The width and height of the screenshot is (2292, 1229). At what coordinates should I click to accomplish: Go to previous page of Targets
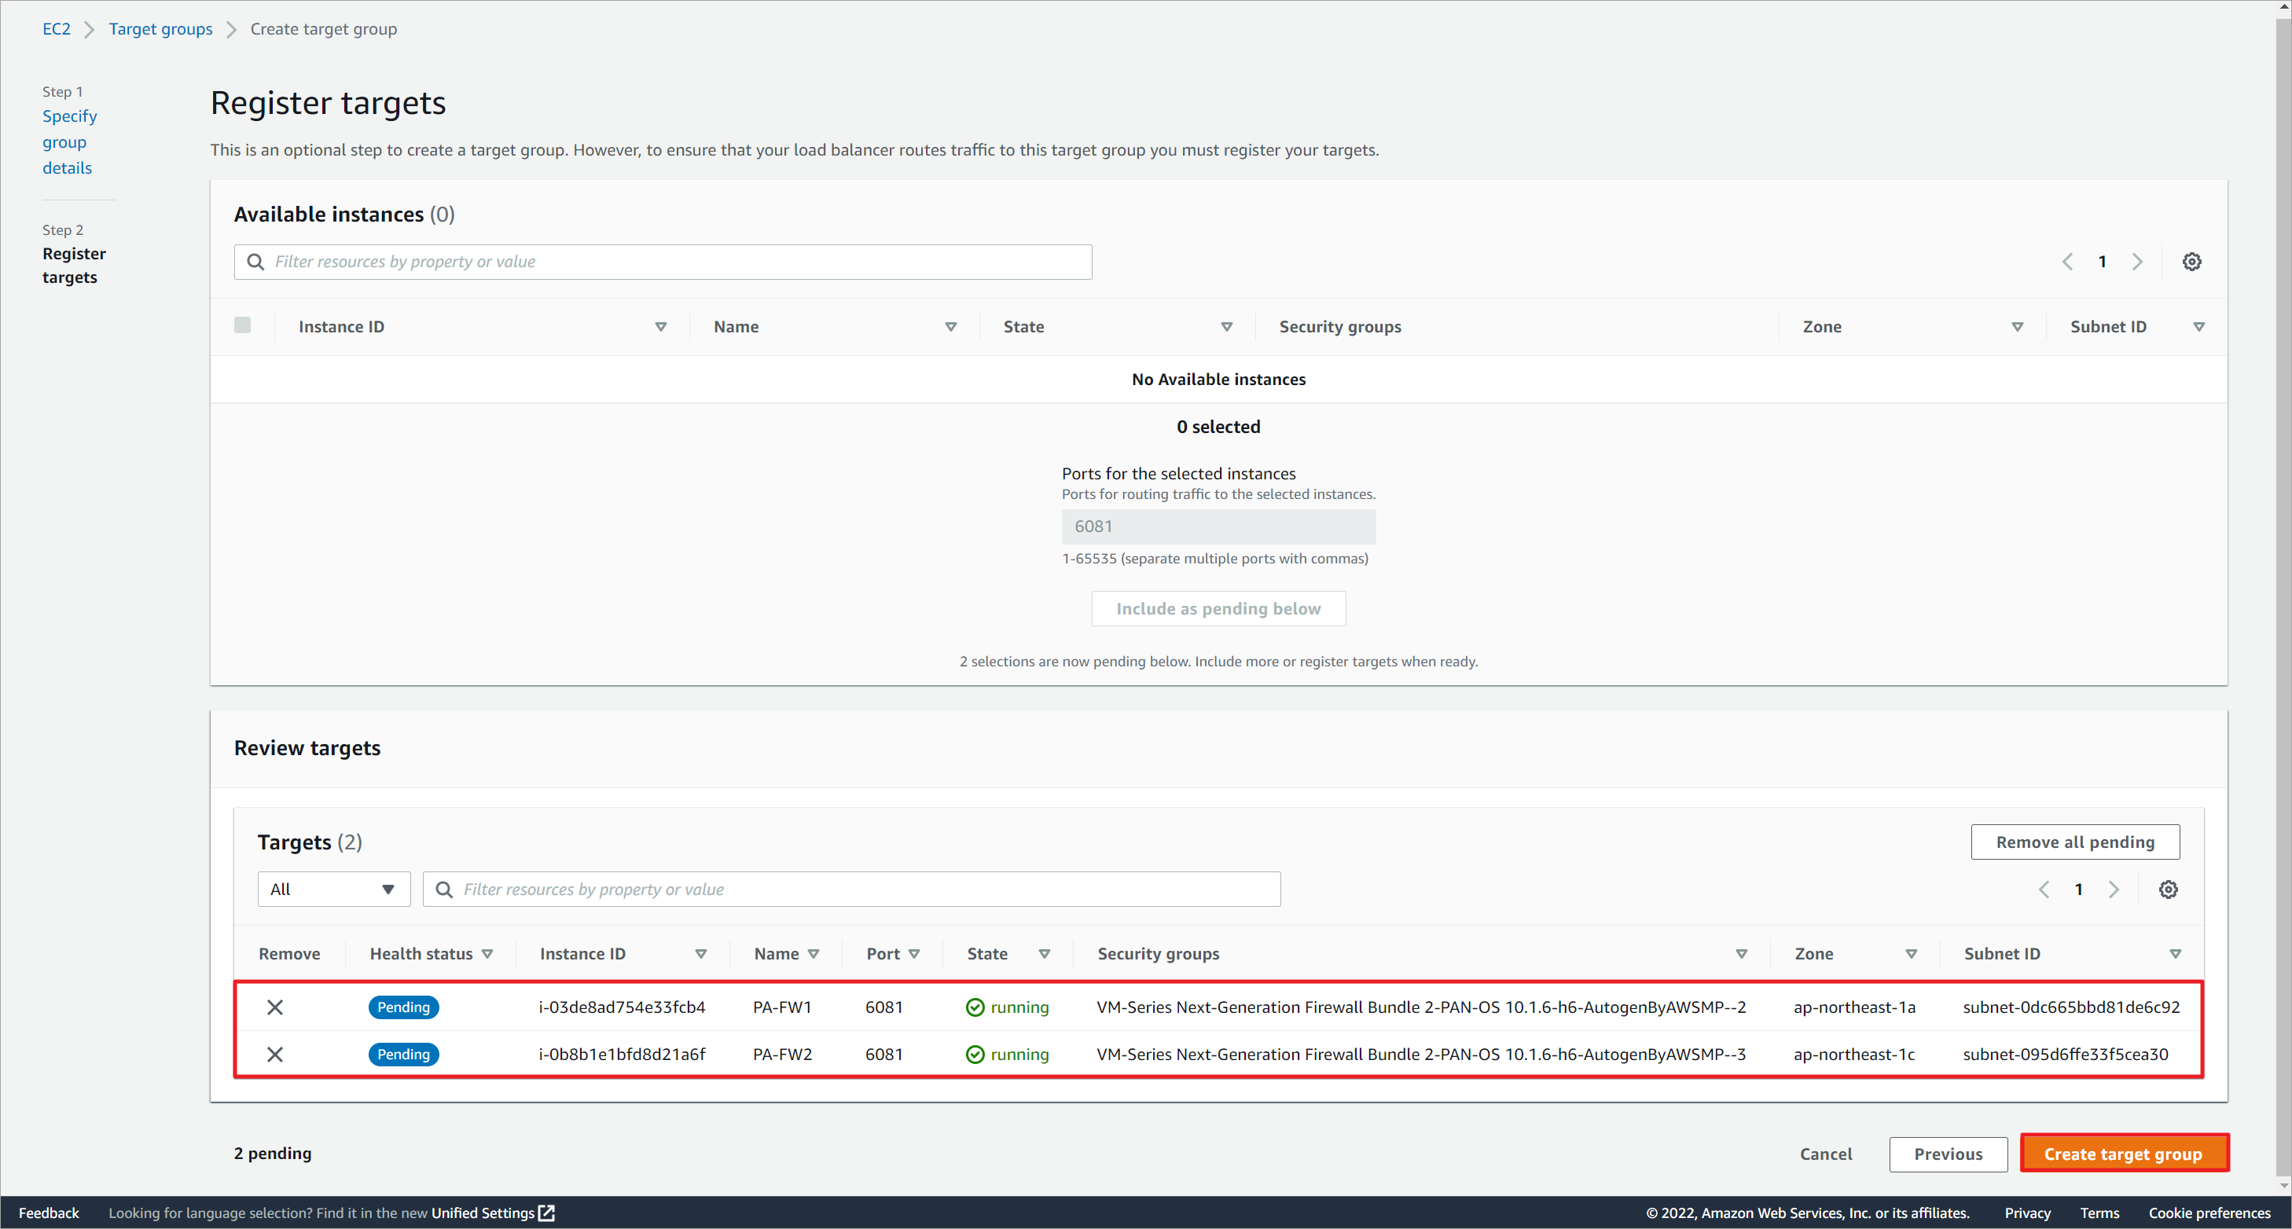pos(2044,890)
